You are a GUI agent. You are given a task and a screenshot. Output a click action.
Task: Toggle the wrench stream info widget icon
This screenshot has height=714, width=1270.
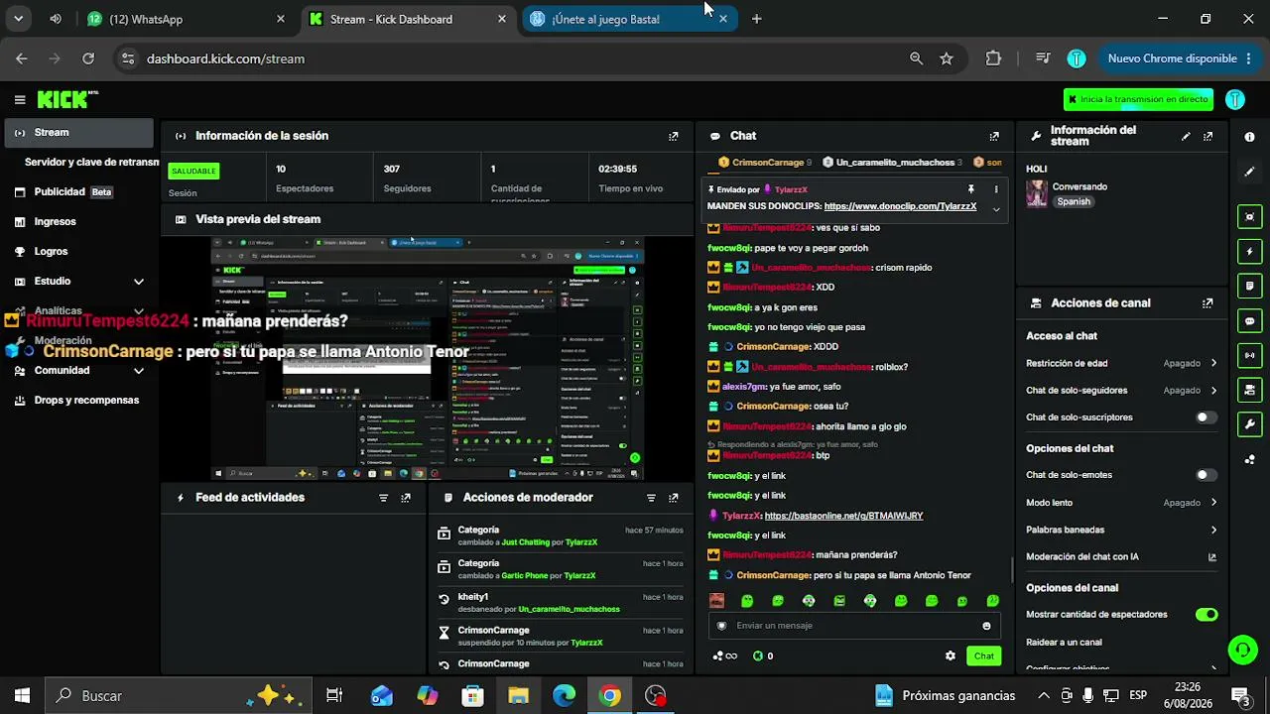click(1249, 424)
